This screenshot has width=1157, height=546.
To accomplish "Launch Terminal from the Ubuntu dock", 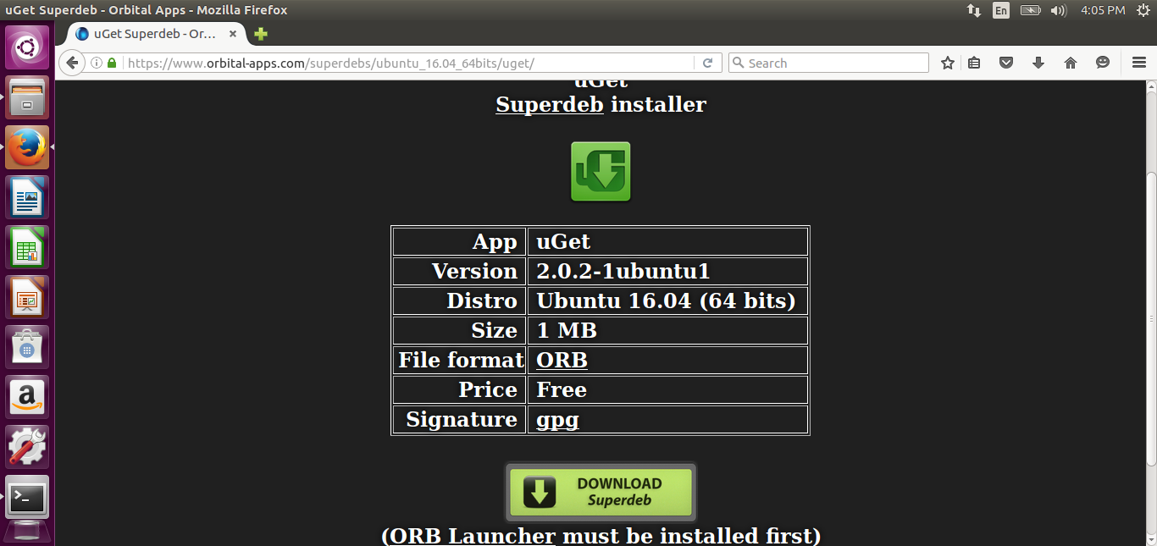I will coord(28,497).
